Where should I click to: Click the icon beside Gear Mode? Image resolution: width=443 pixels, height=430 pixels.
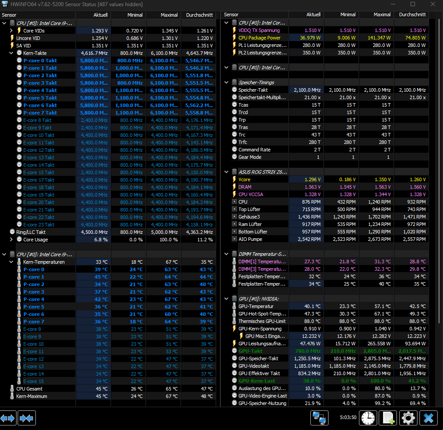pyautogui.click(x=234, y=157)
